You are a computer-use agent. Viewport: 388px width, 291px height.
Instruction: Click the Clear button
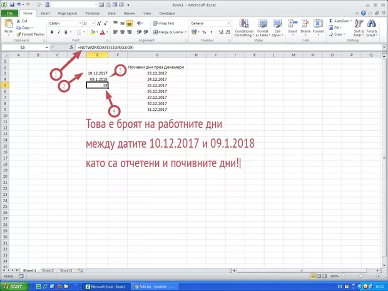click(x=337, y=34)
